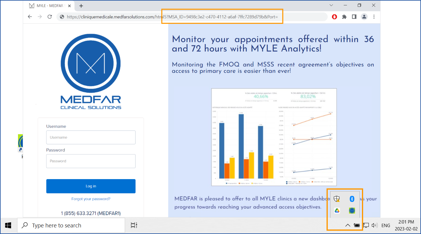Open the taskbar volume control
The image size is (421, 234).
point(374,225)
